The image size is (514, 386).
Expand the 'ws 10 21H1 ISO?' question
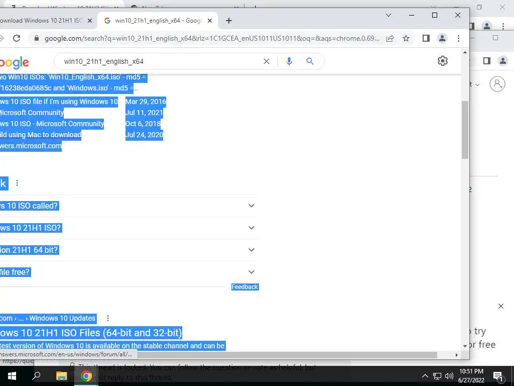[x=128, y=228]
